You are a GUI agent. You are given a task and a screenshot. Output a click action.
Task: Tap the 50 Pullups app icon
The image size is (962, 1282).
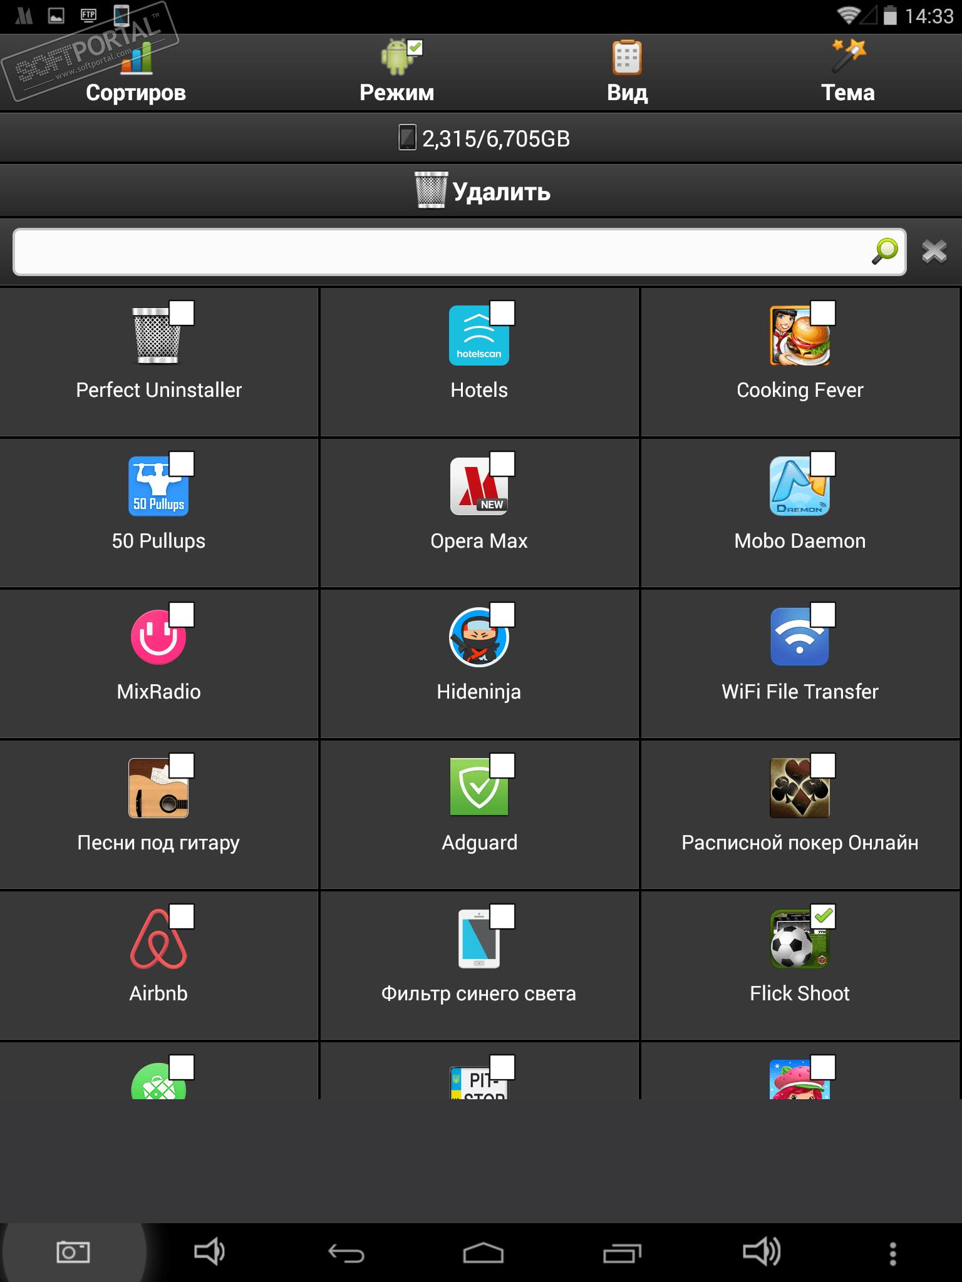tap(158, 486)
